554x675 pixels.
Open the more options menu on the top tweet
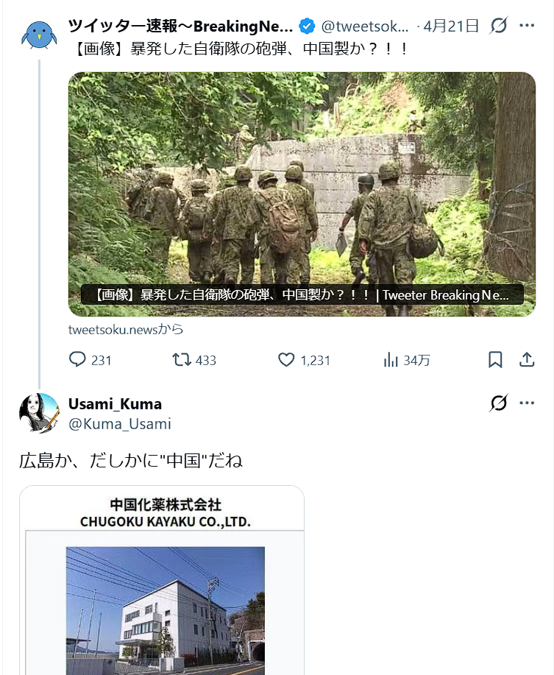pos(527,26)
